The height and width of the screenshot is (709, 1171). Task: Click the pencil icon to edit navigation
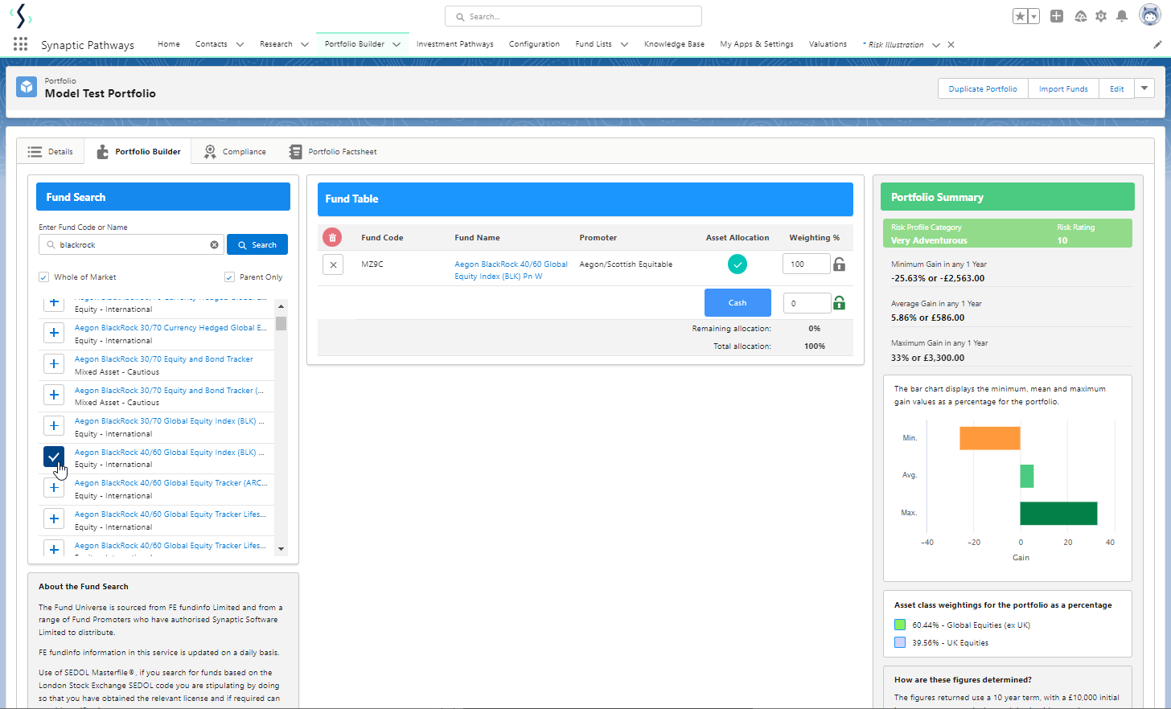pyautogui.click(x=1157, y=45)
